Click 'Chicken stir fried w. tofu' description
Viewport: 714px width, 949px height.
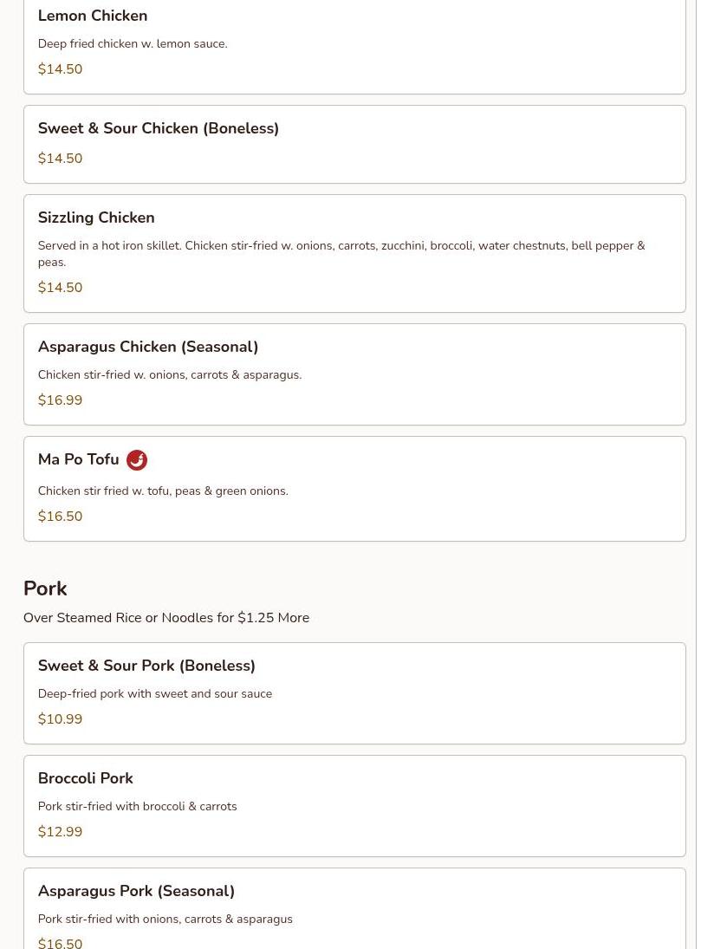163,491
